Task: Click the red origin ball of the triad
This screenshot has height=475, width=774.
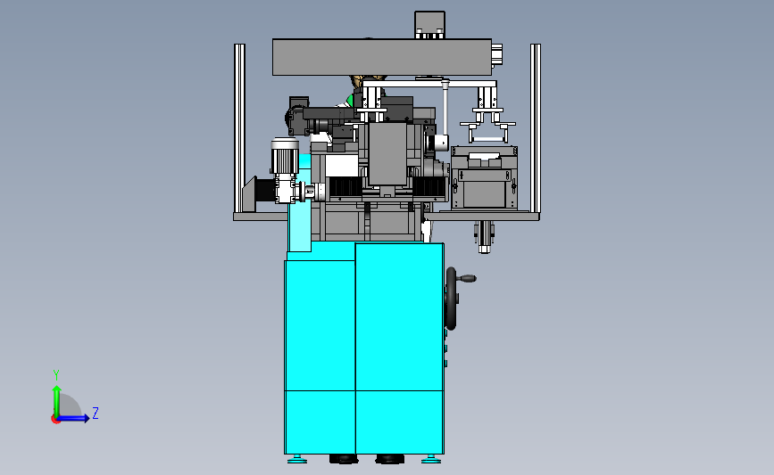Action: (x=55, y=419)
